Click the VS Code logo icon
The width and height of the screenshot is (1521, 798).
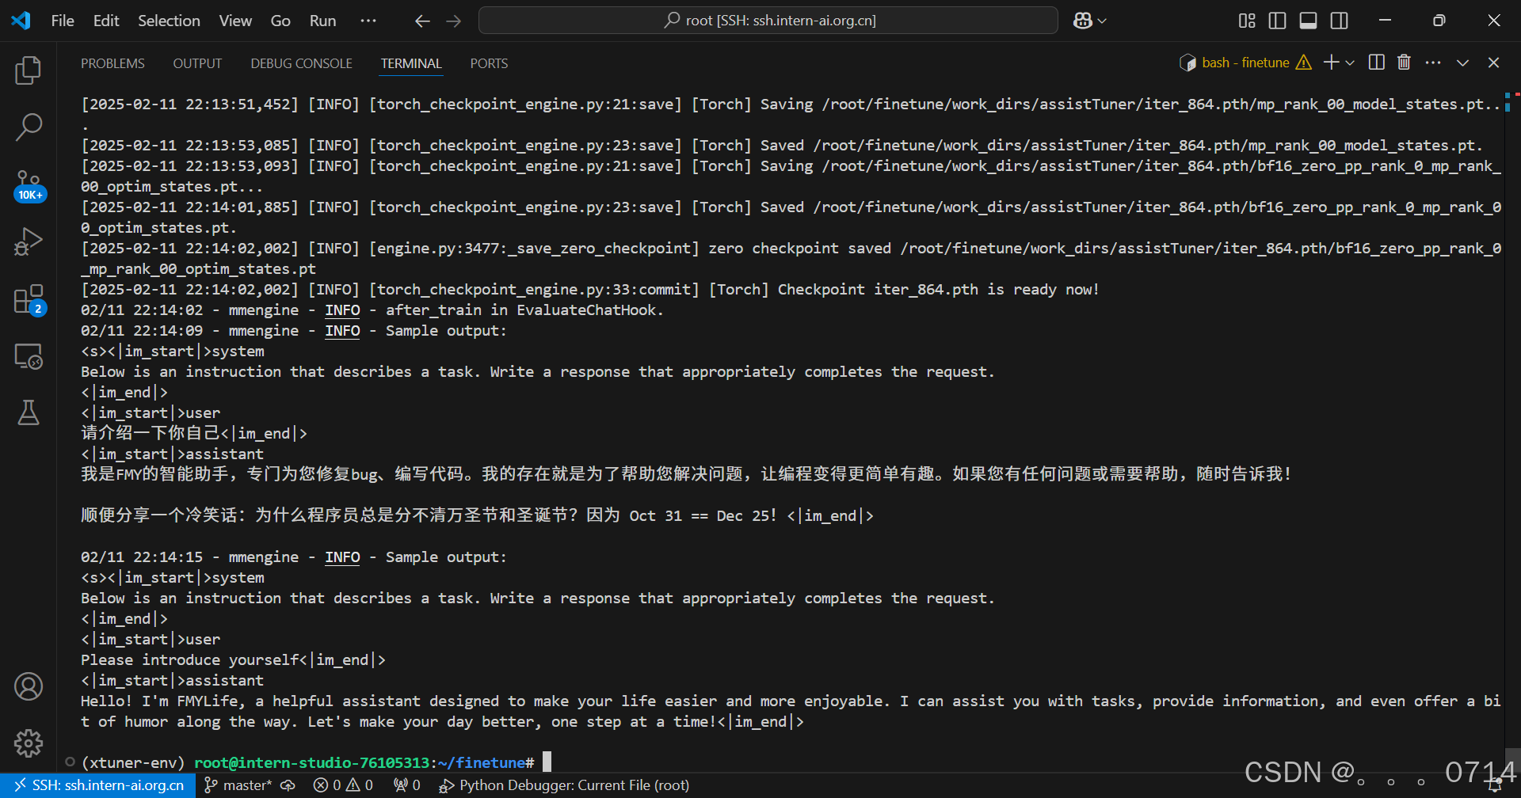tap(21, 21)
